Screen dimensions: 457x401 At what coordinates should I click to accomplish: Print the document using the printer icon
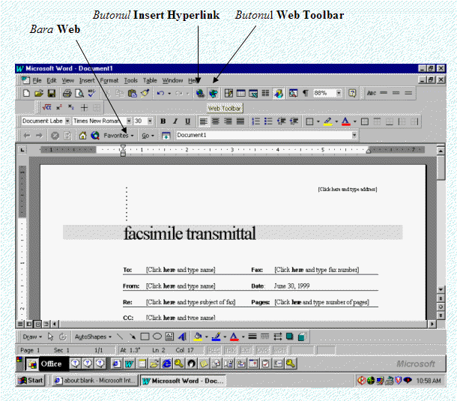pos(67,94)
